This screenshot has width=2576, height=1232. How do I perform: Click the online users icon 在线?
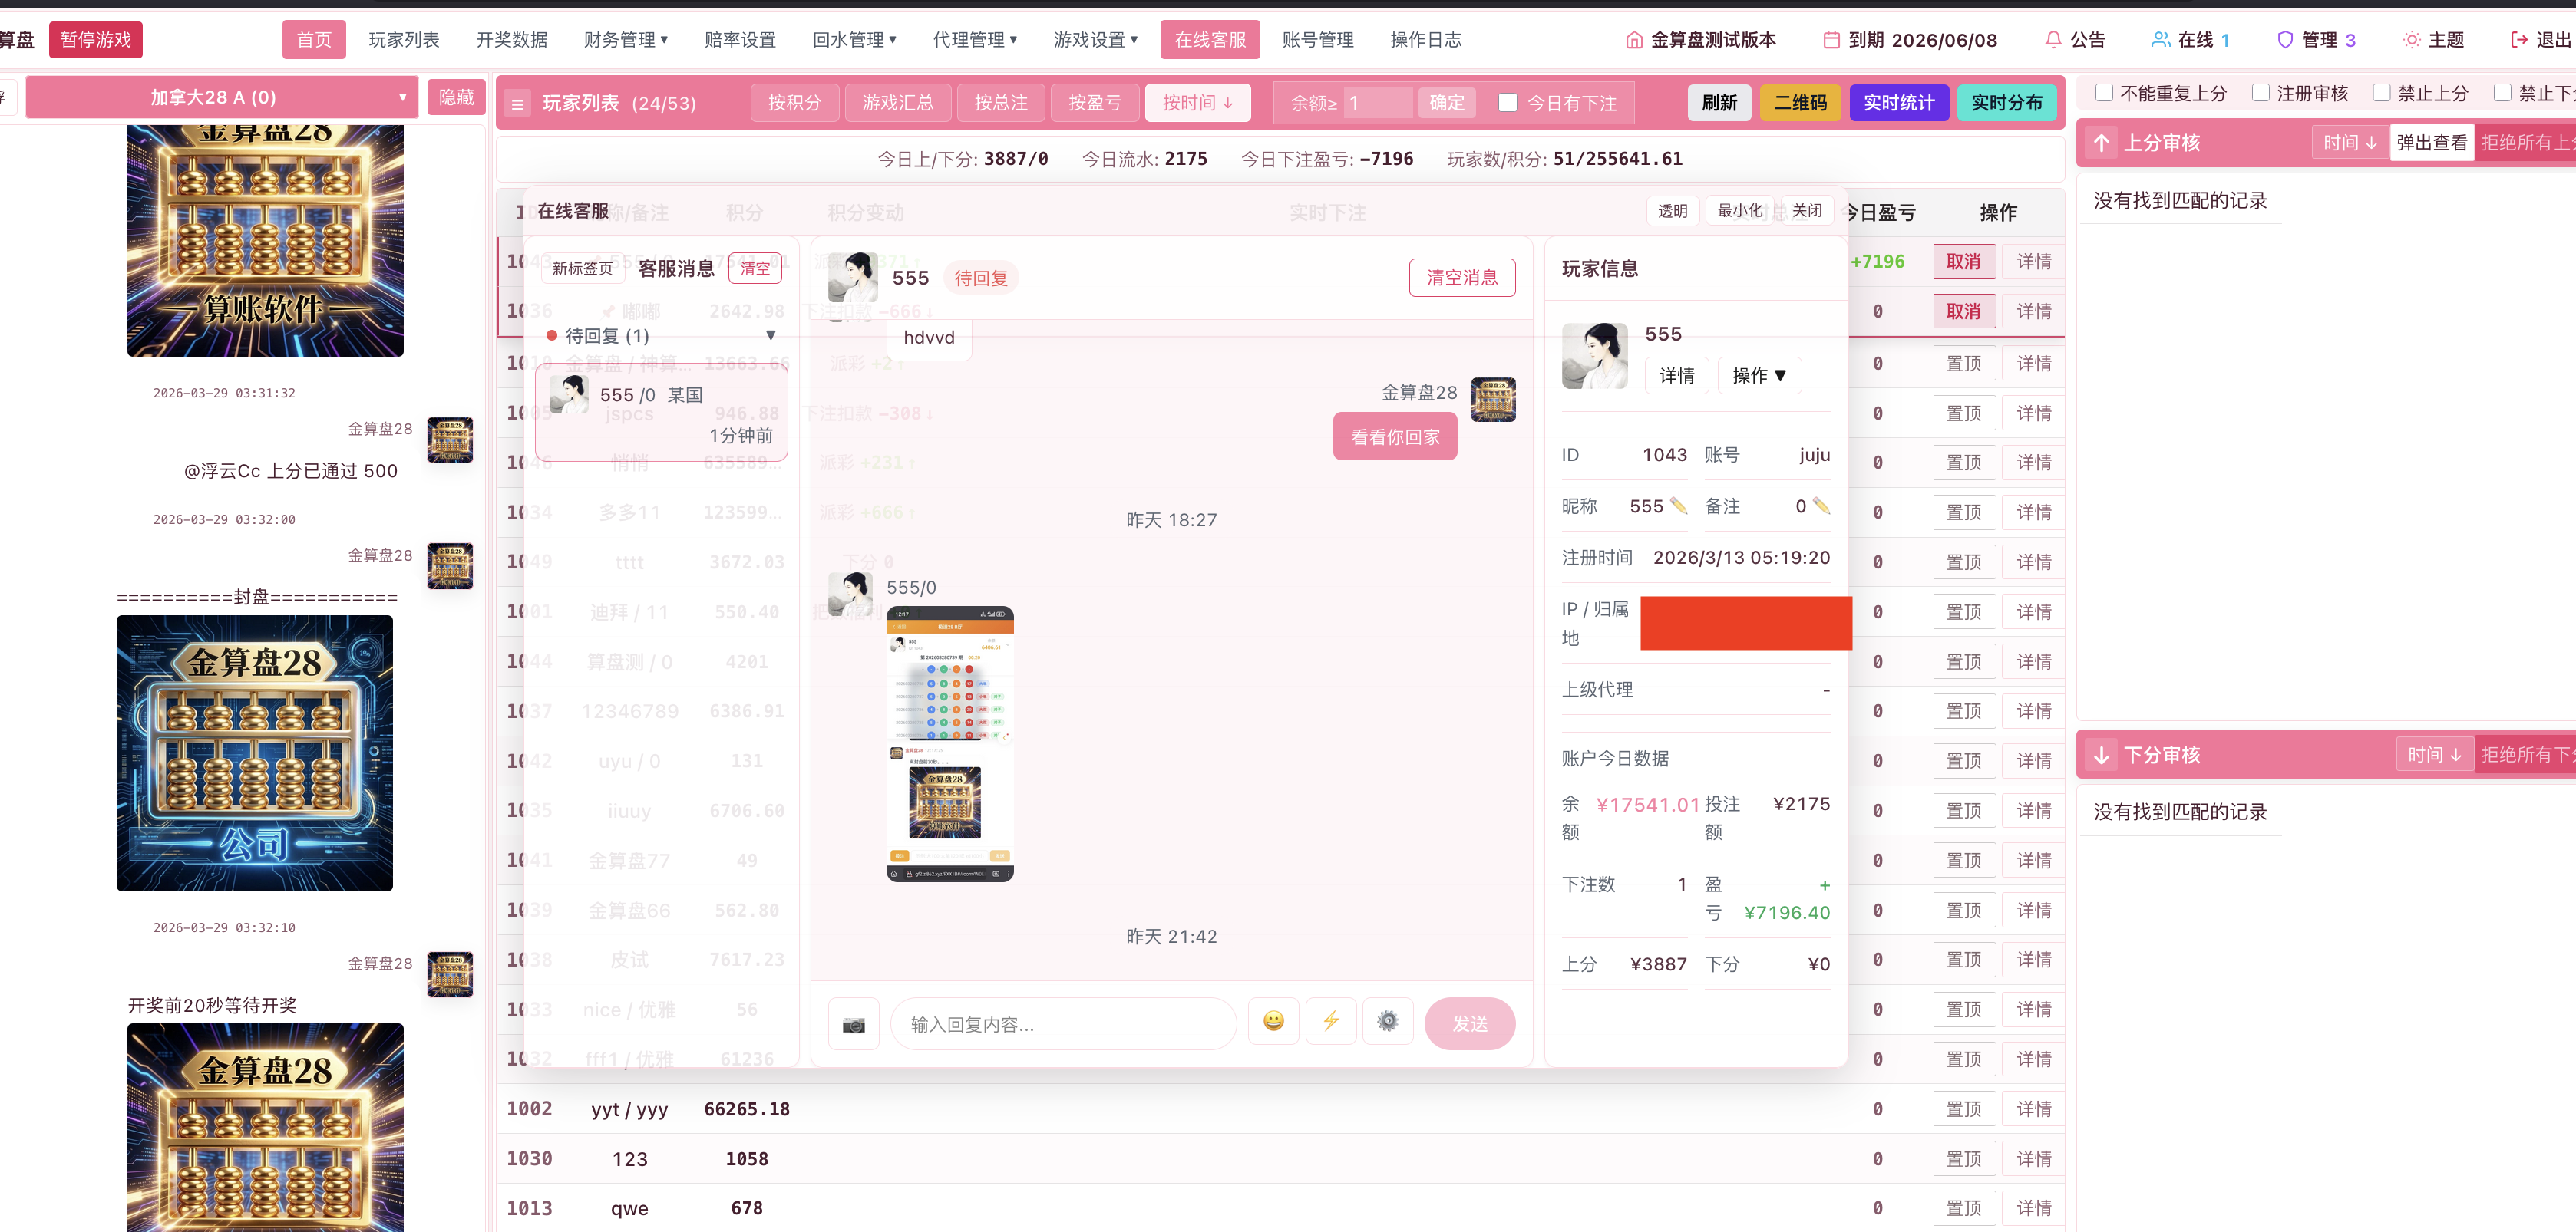point(2161,40)
